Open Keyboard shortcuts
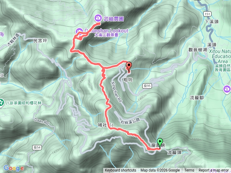 tap(121, 170)
